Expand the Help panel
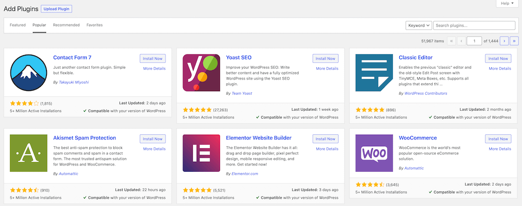This screenshot has width=522, height=206. click(507, 3)
